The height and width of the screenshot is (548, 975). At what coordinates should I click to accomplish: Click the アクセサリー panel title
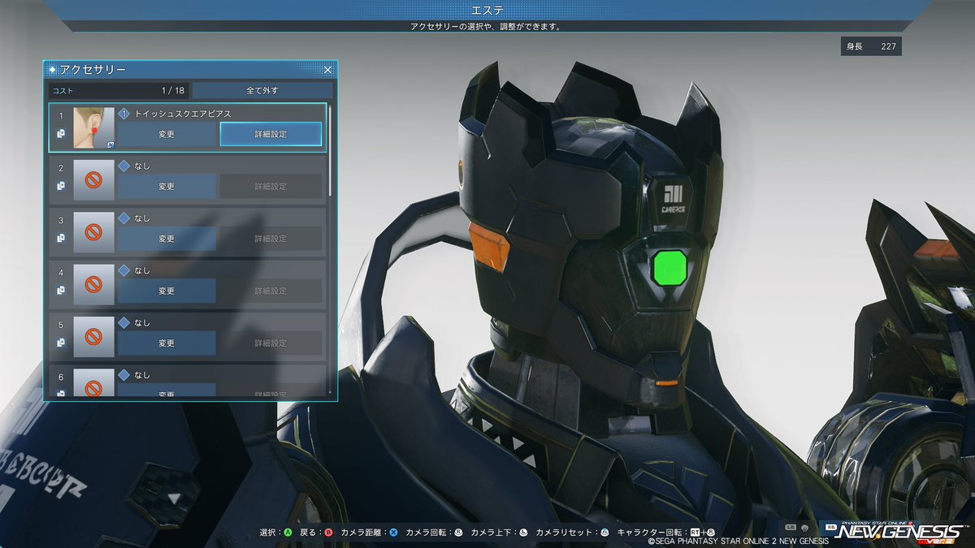(93, 71)
